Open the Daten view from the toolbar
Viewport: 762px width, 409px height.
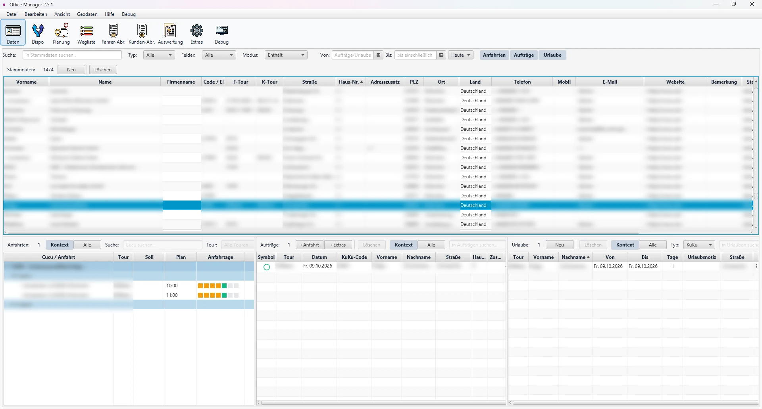[x=13, y=33]
